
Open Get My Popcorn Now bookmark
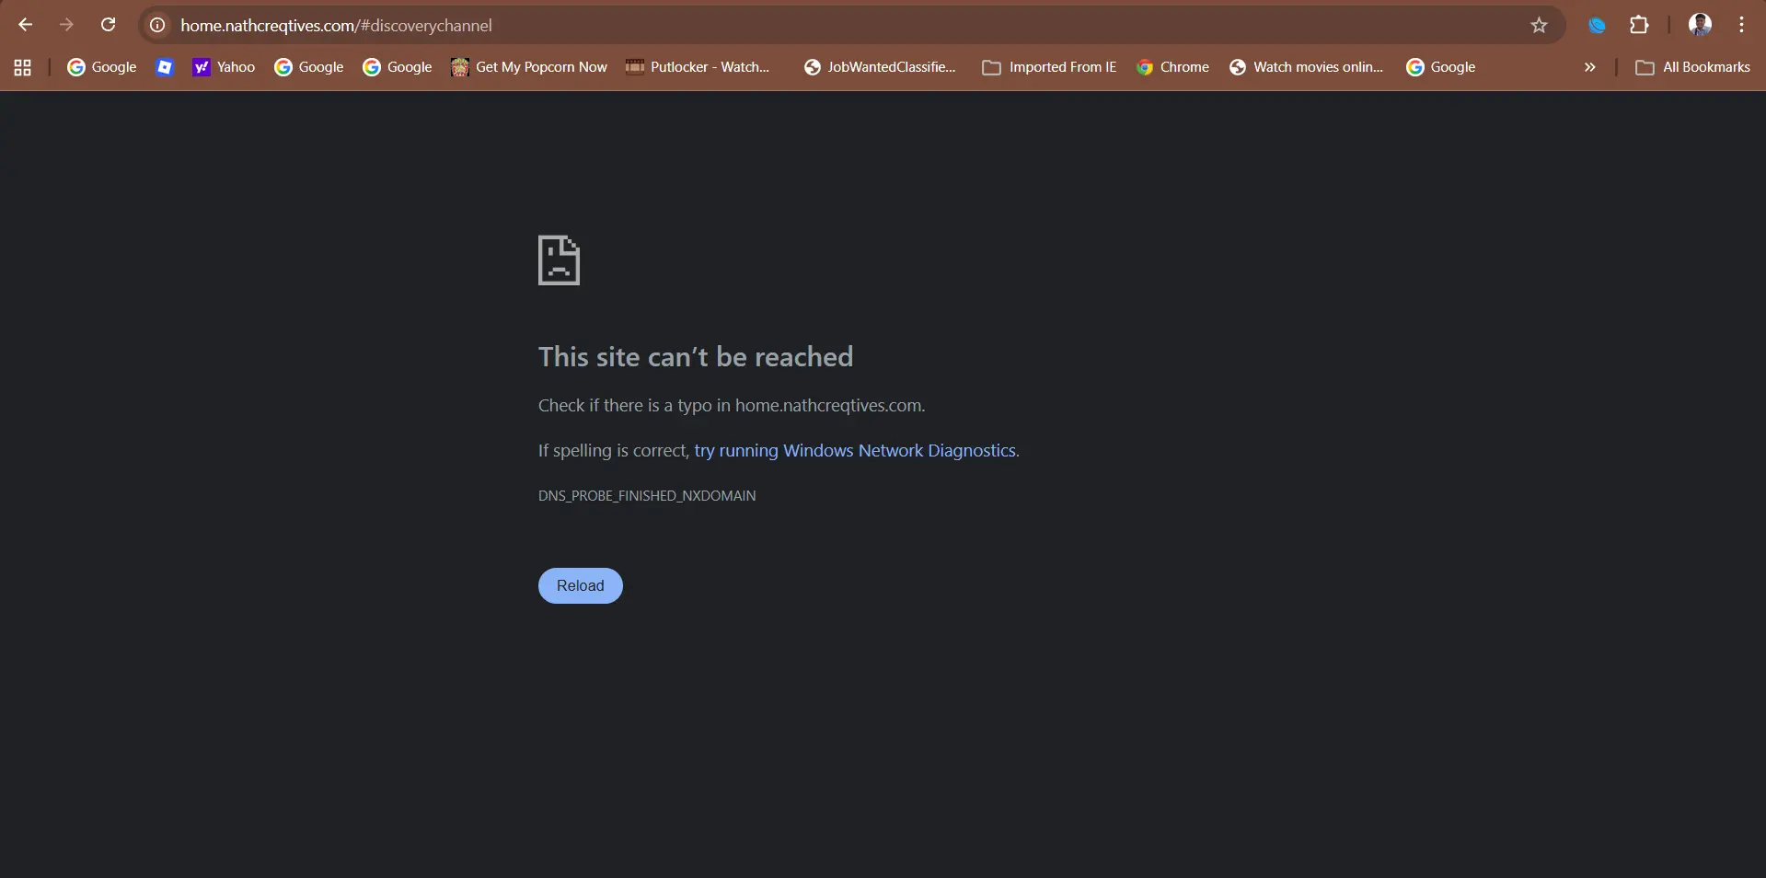[x=529, y=67]
